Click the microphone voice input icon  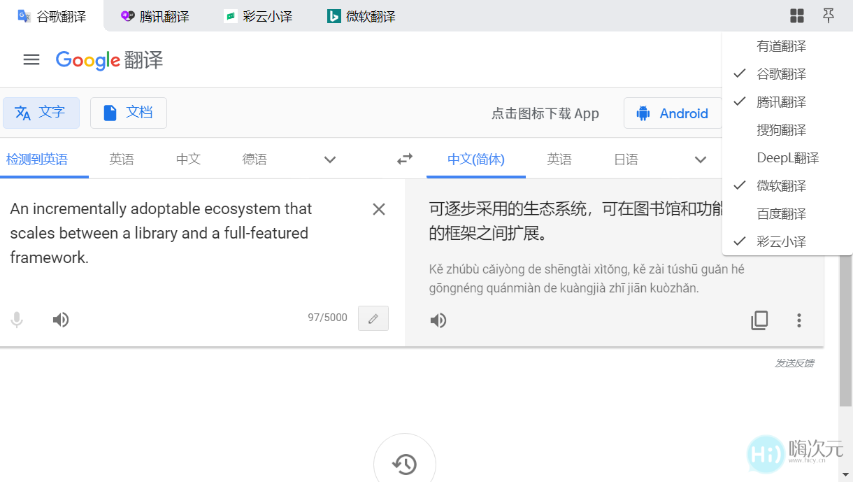(x=17, y=319)
